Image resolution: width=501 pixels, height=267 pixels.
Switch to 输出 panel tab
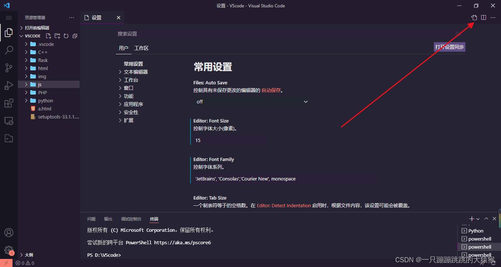coord(108,219)
